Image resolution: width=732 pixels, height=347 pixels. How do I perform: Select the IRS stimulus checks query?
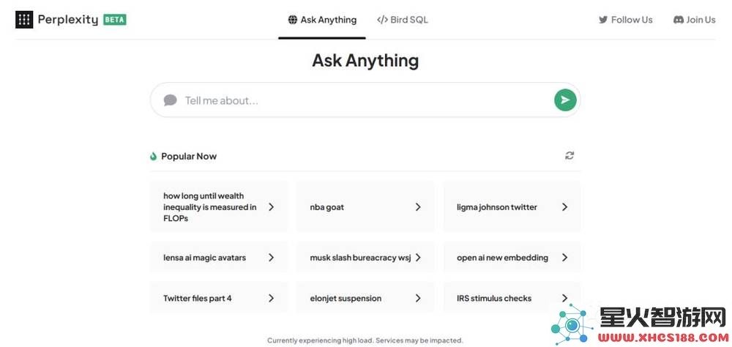click(512, 298)
